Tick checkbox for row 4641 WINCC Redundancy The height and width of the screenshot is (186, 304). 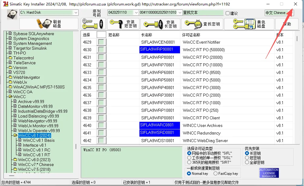click(101, 133)
